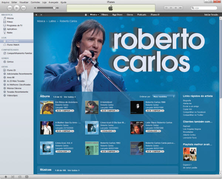This screenshot has width=222, height=179.
Task: Toggle the artwork viewer button
Action: [27, 177]
